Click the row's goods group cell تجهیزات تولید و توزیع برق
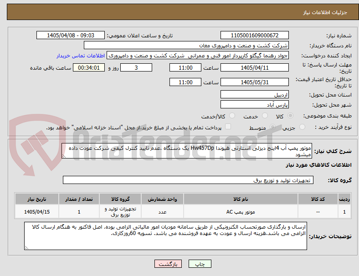Viewport: 359px width, 276px height. [x=120, y=212]
